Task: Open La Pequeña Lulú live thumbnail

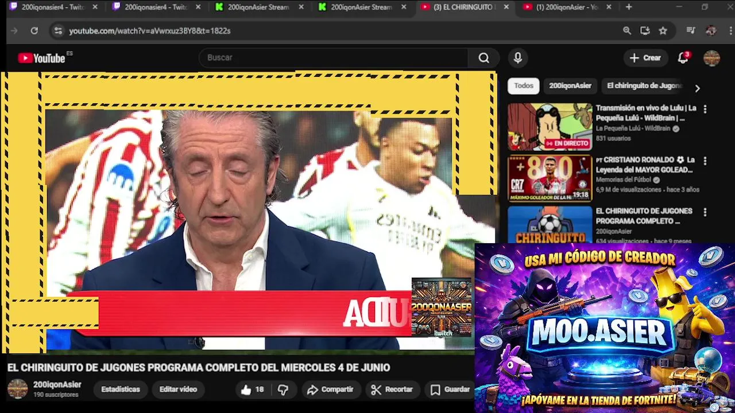Action: point(550,127)
